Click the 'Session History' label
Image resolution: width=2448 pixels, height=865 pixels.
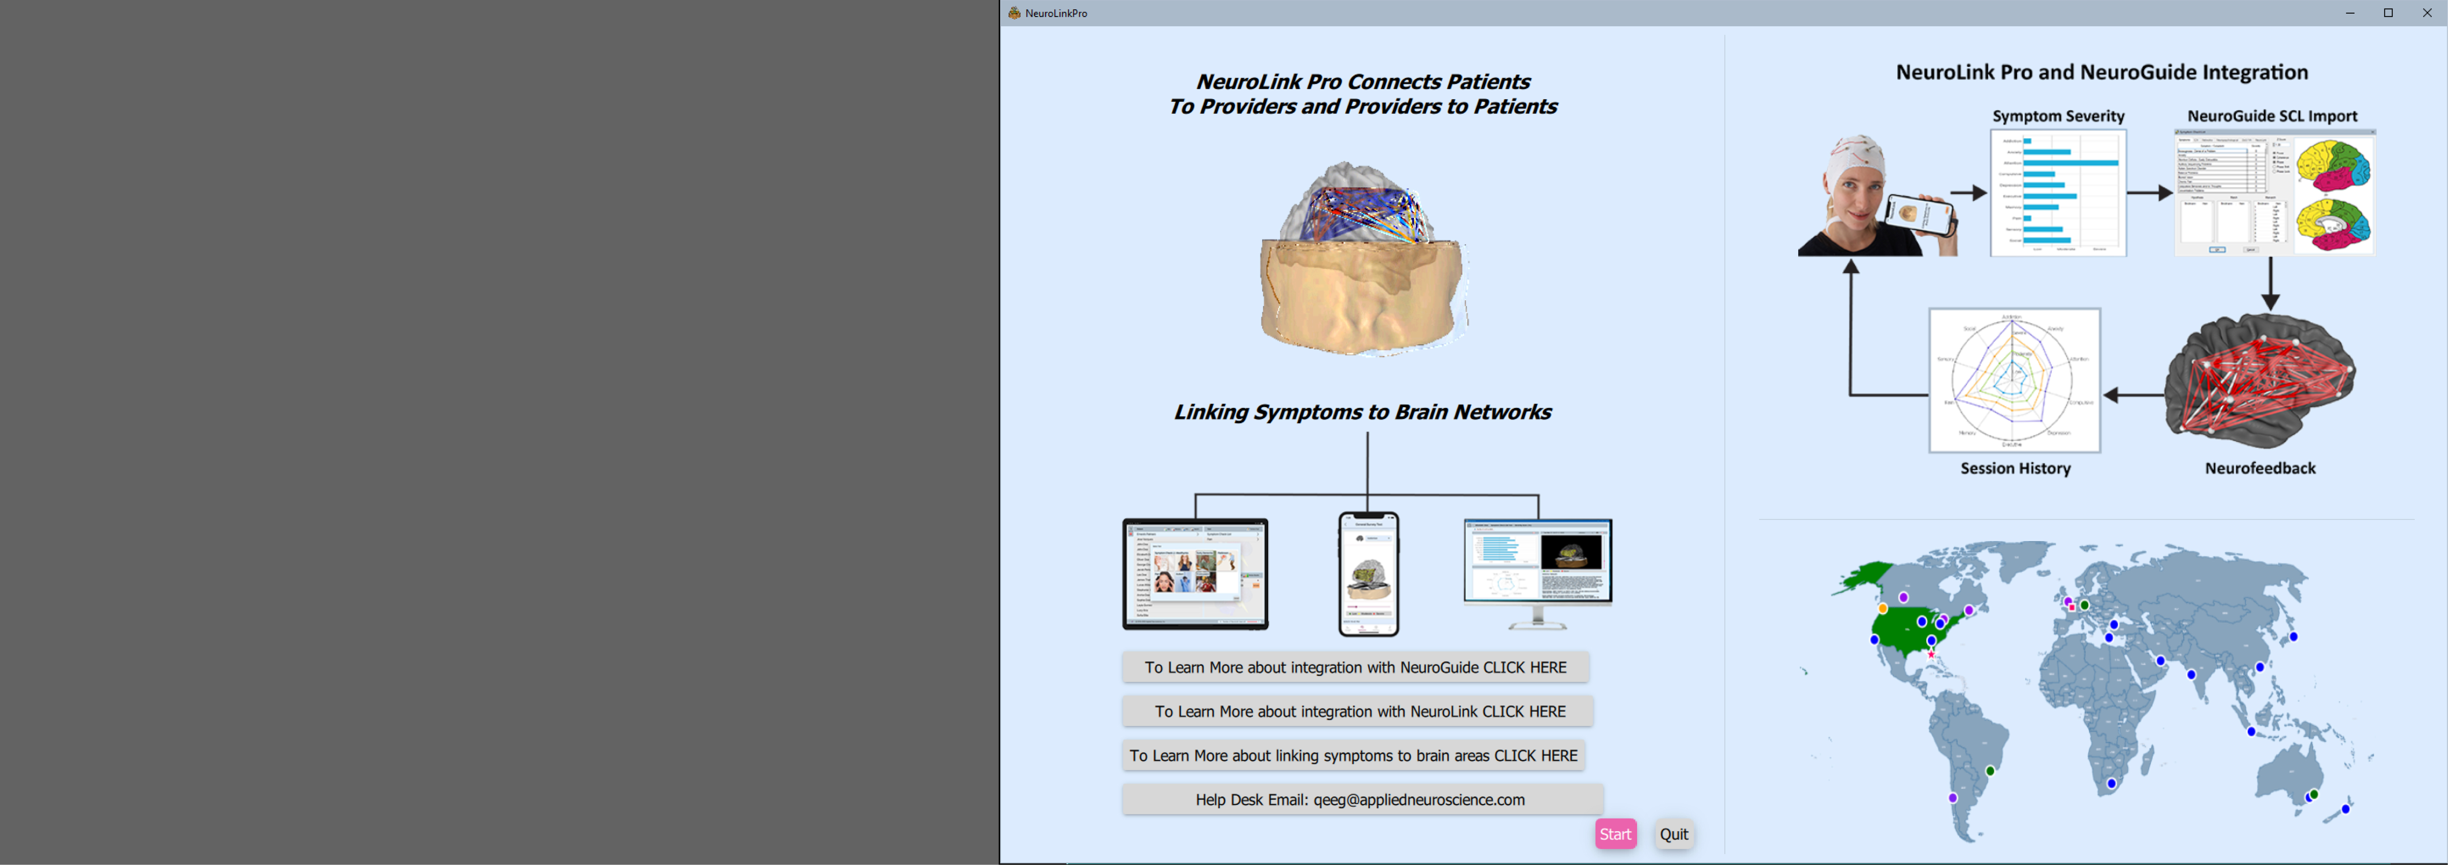point(2016,468)
